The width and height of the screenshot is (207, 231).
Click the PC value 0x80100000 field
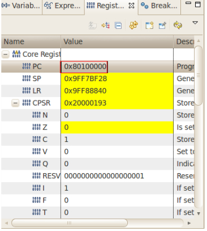84,67
